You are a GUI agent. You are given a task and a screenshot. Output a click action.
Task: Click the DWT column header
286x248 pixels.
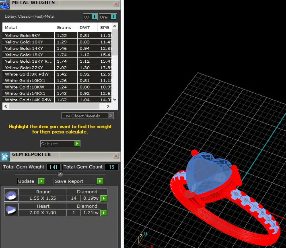(88, 27)
